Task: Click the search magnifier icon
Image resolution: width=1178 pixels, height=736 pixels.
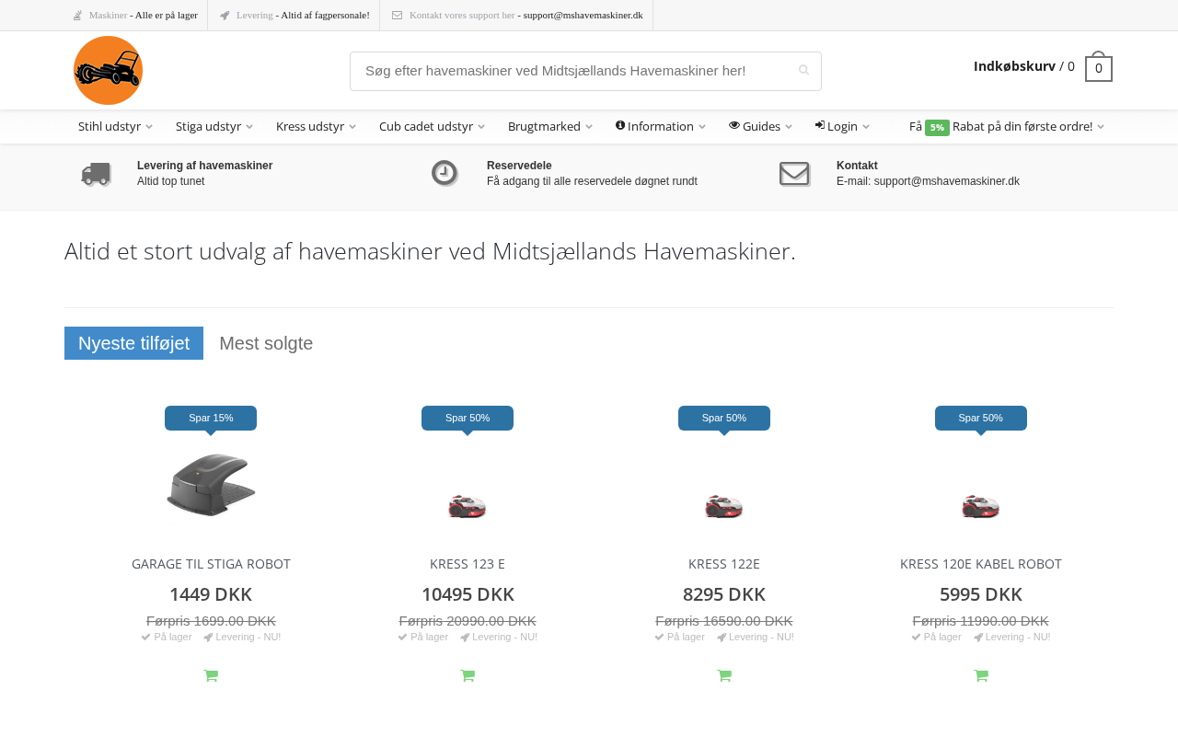Action: click(x=803, y=71)
